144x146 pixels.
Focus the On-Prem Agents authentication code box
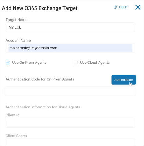pos(70,91)
